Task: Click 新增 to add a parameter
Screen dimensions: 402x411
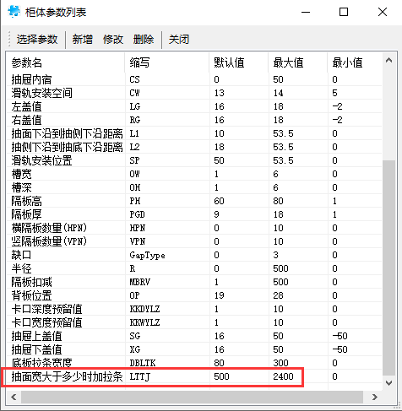Action: (x=83, y=40)
